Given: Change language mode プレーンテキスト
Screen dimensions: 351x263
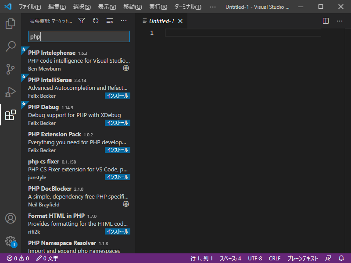Looking at the screenshot, I should [x=303, y=258].
